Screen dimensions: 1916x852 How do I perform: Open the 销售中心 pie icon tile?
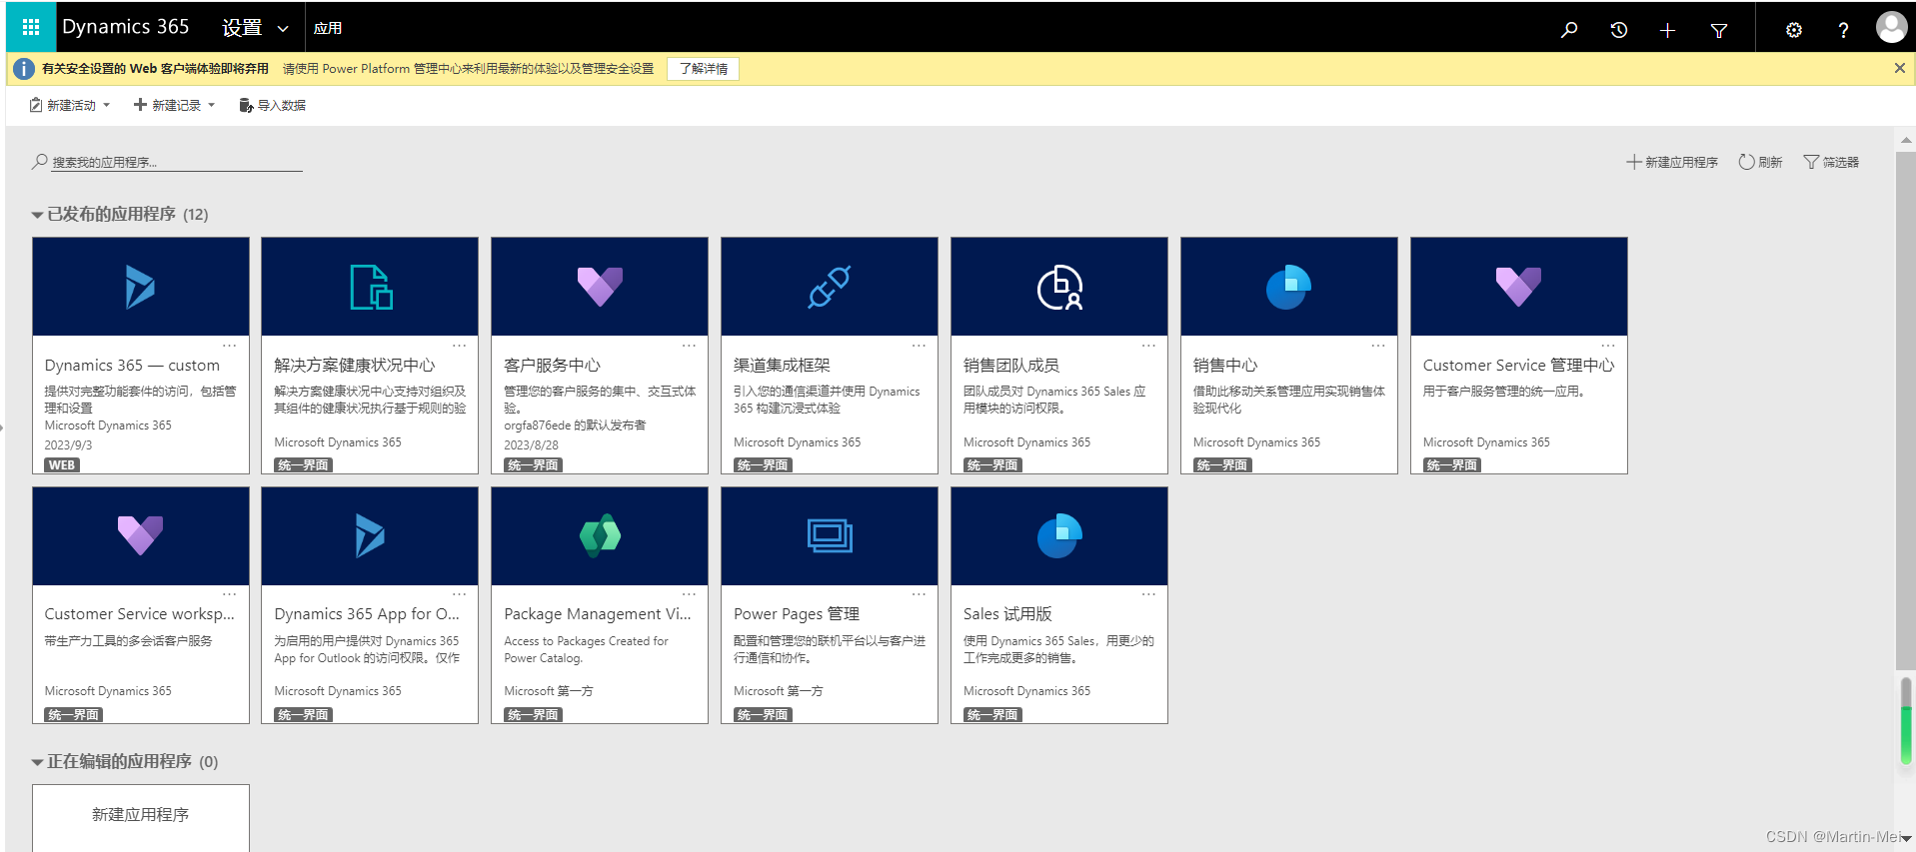tap(1288, 287)
